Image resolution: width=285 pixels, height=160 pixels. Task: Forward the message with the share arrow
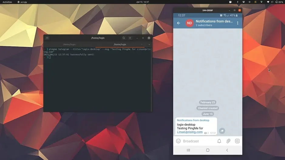click(x=222, y=131)
